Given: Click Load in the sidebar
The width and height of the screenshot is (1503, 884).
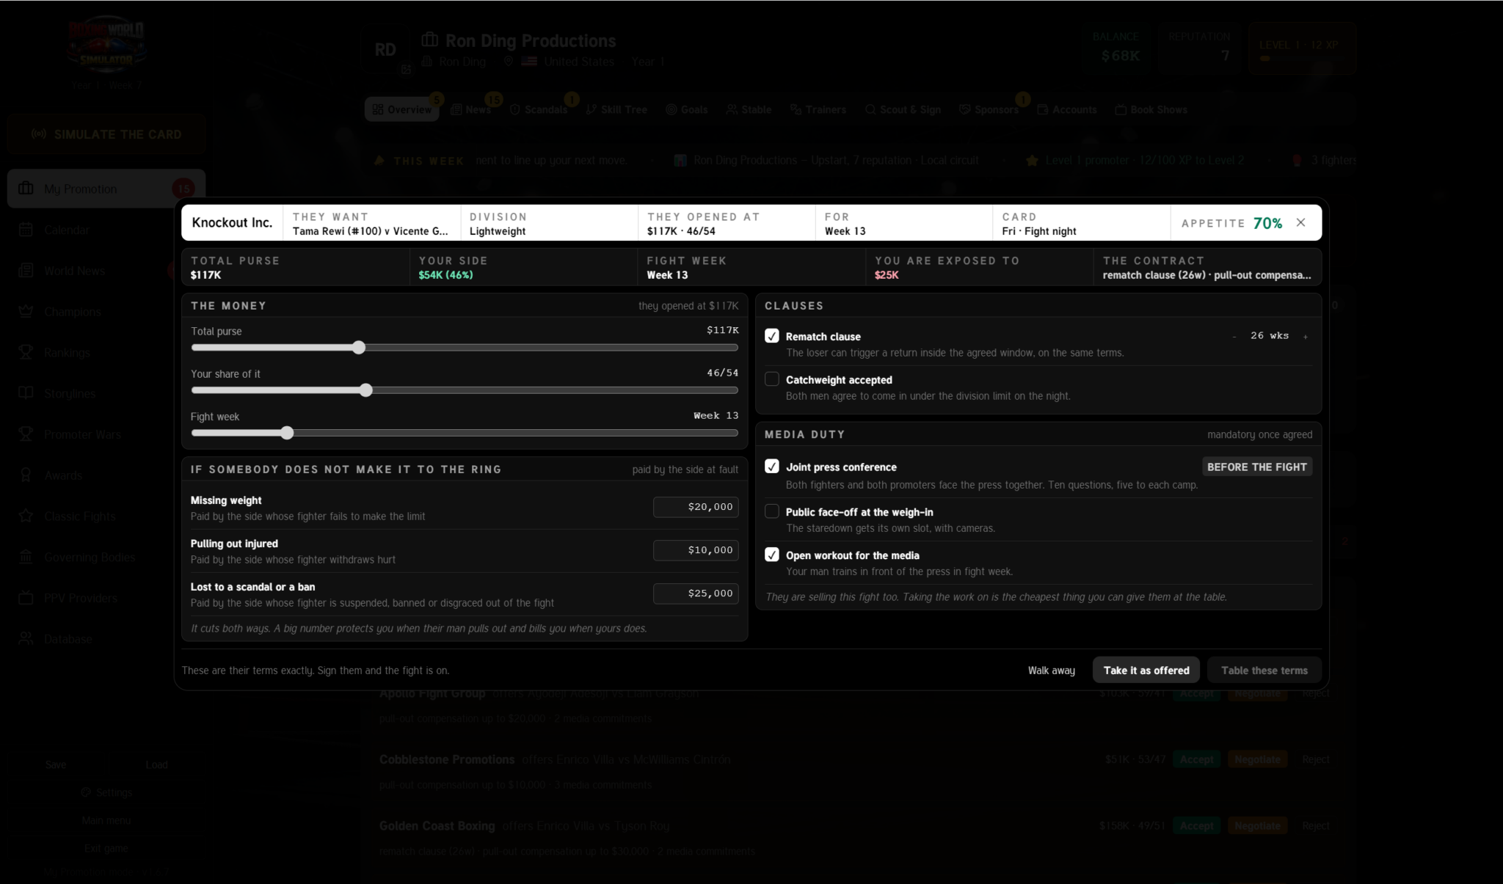Looking at the screenshot, I should click(x=156, y=764).
